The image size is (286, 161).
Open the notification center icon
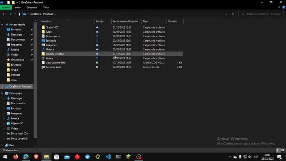coord(279,157)
